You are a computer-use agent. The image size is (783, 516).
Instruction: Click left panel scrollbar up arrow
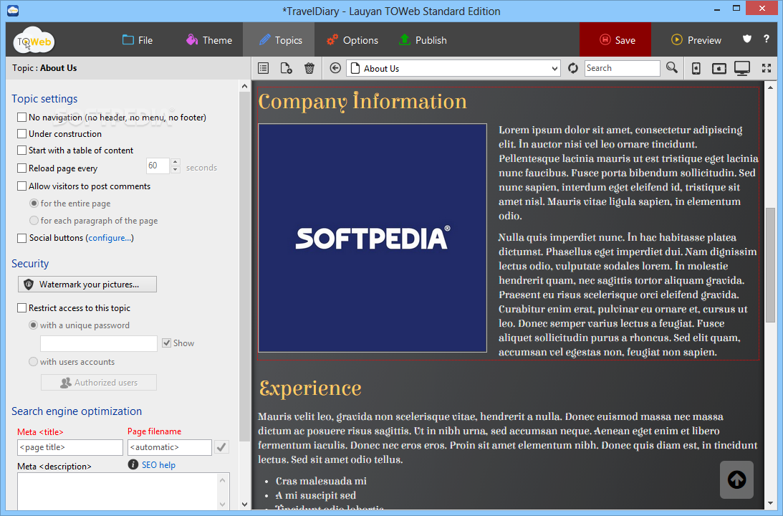point(244,87)
